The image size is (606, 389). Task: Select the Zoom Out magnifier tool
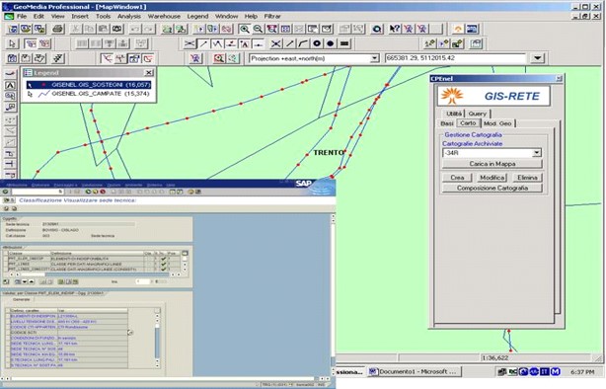click(258, 29)
